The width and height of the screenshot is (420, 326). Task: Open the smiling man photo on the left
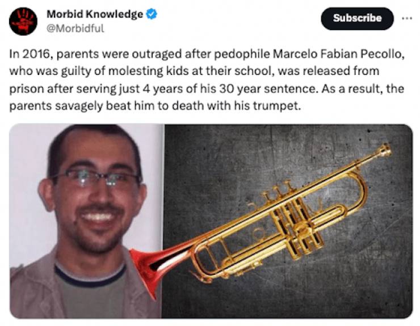tap(86, 221)
